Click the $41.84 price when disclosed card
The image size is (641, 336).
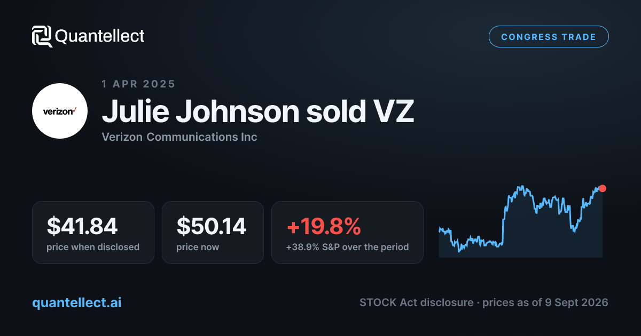[93, 232]
